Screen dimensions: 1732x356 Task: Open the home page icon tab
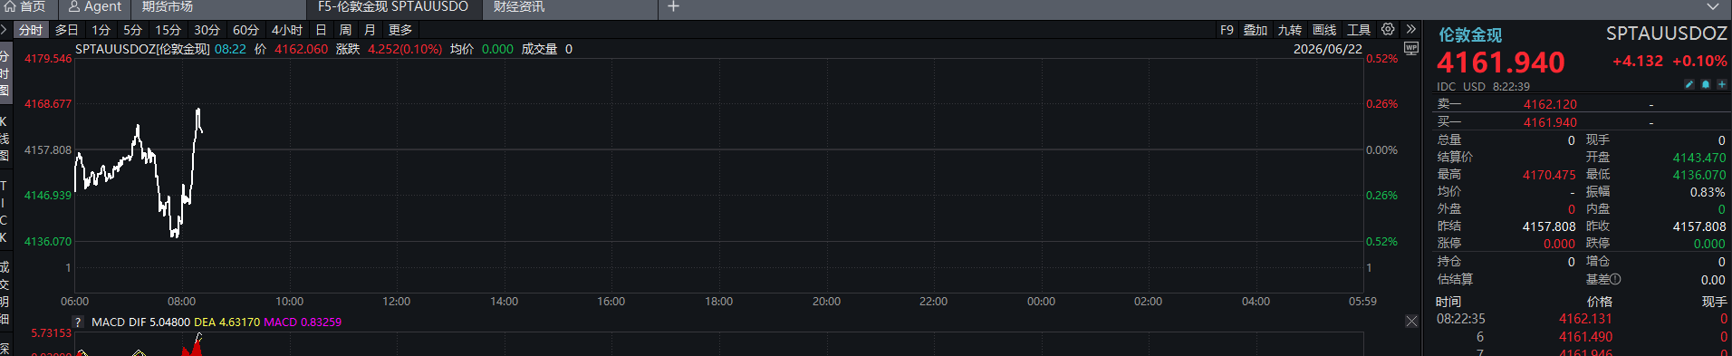point(25,7)
